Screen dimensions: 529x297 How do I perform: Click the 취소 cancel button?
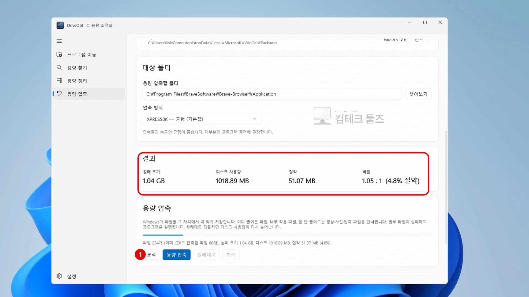point(231,255)
